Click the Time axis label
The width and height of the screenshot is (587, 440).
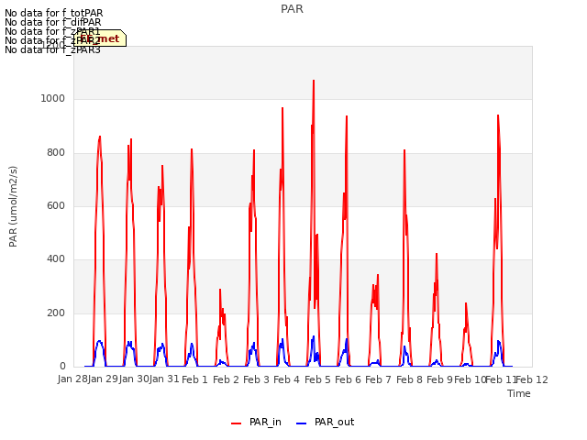coord(519,393)
